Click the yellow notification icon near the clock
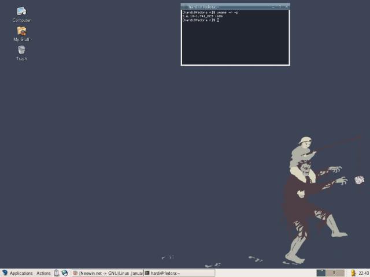370x277 pixels. (x=353, y=273)
